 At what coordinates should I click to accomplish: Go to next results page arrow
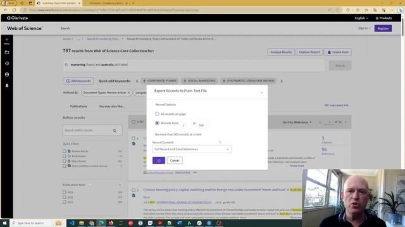tap(346, 122)
